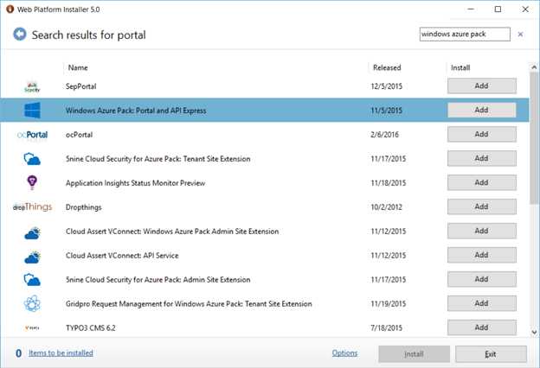
Task: Select the Dropthings row name
Action: tap(84, 207)
